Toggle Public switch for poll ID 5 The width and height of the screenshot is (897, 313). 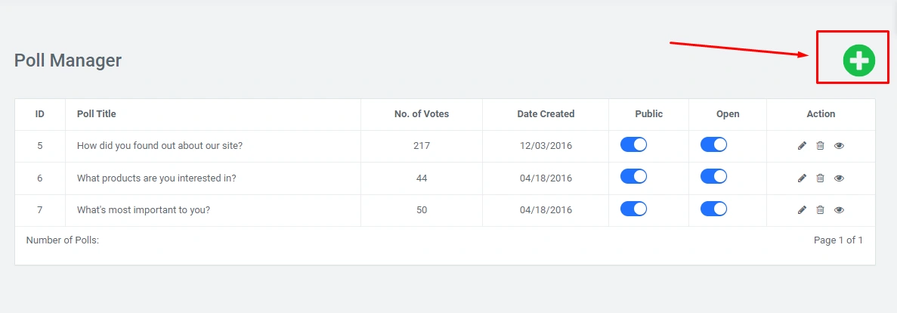click(633, 144)
